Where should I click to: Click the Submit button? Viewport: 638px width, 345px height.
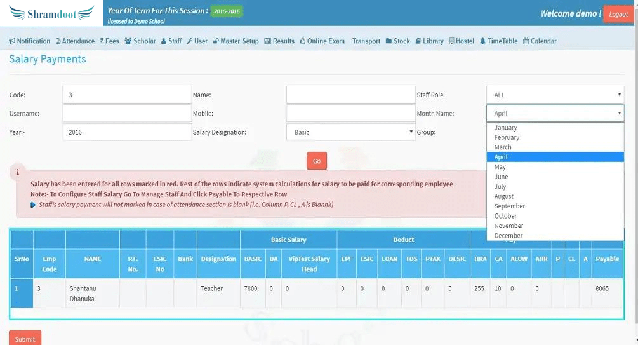pyautogui.click(x=25, y=339)
